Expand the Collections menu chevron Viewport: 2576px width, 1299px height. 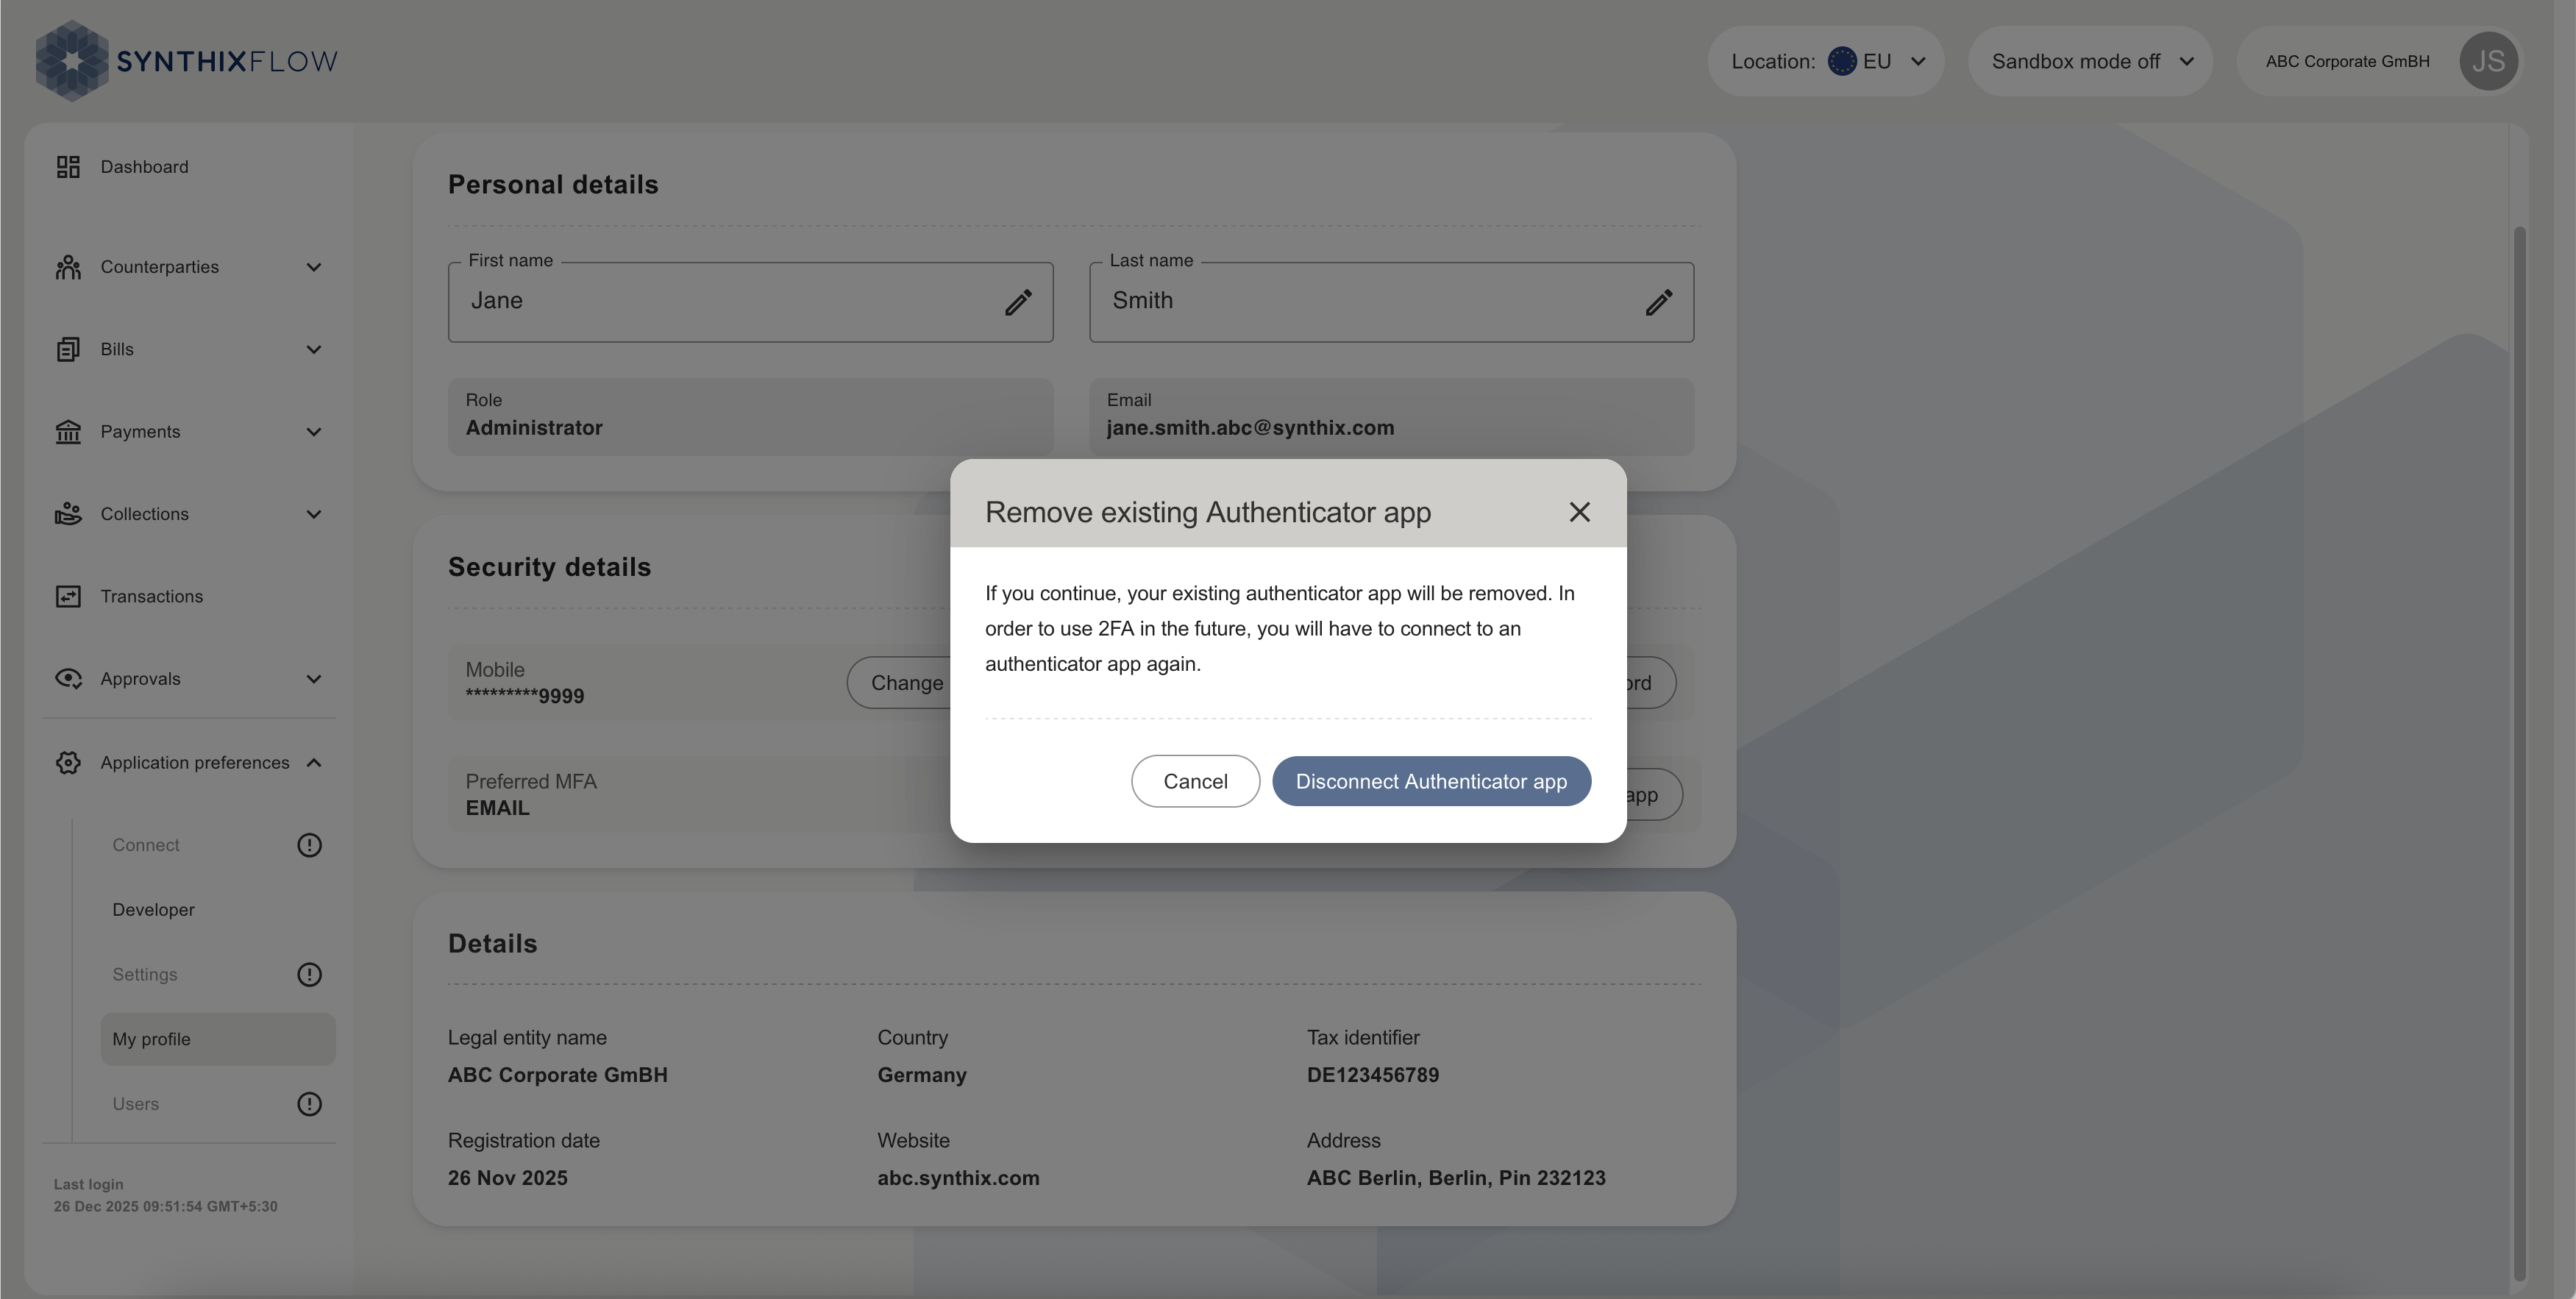314,514
